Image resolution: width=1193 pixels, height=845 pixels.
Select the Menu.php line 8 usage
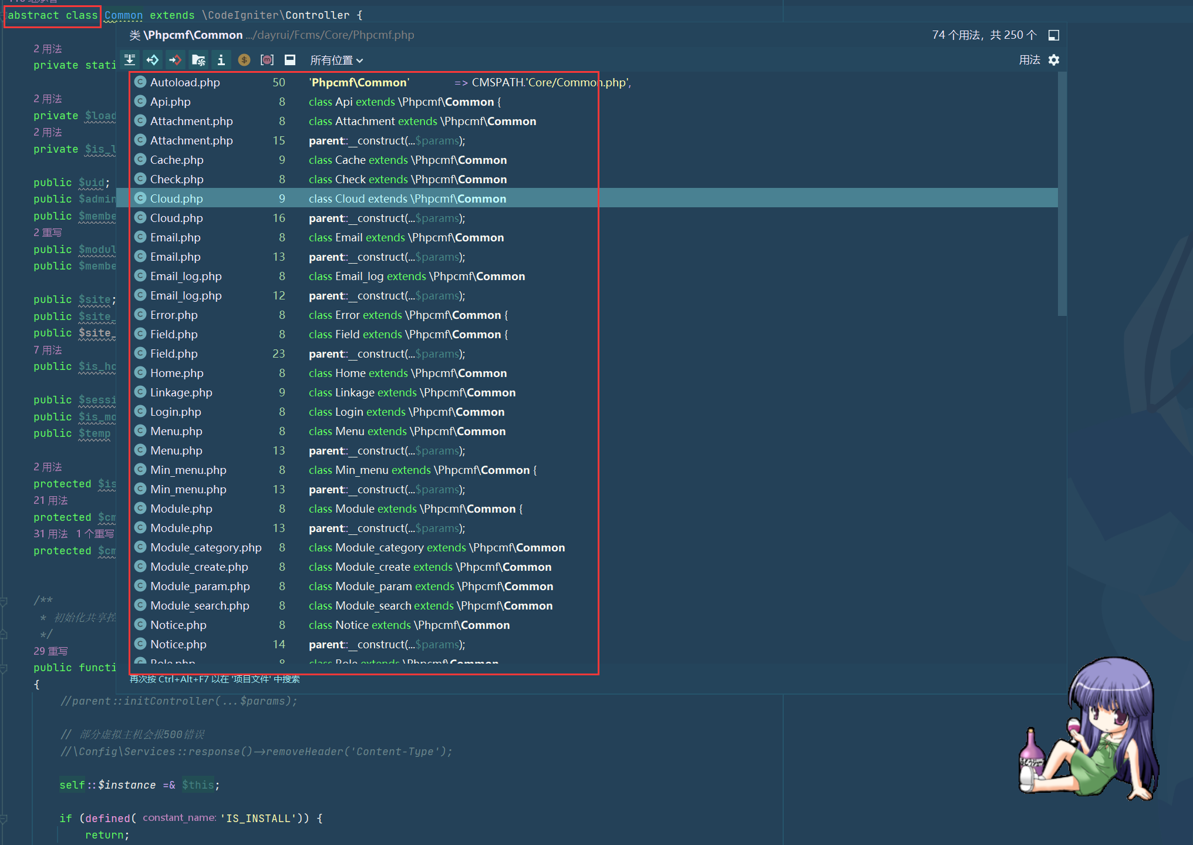click(x=587, y=431)
